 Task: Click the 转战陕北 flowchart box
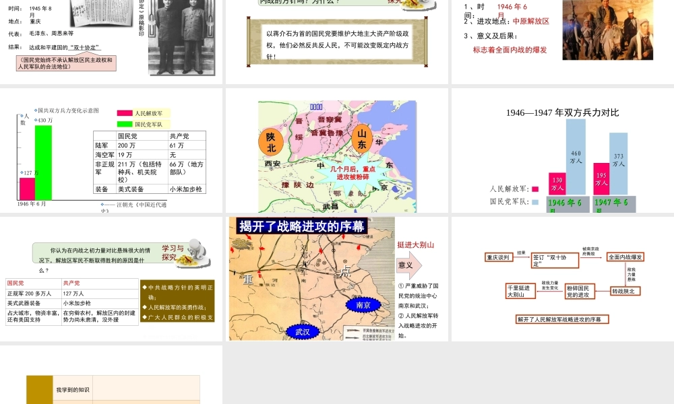[x=625, y=291]
